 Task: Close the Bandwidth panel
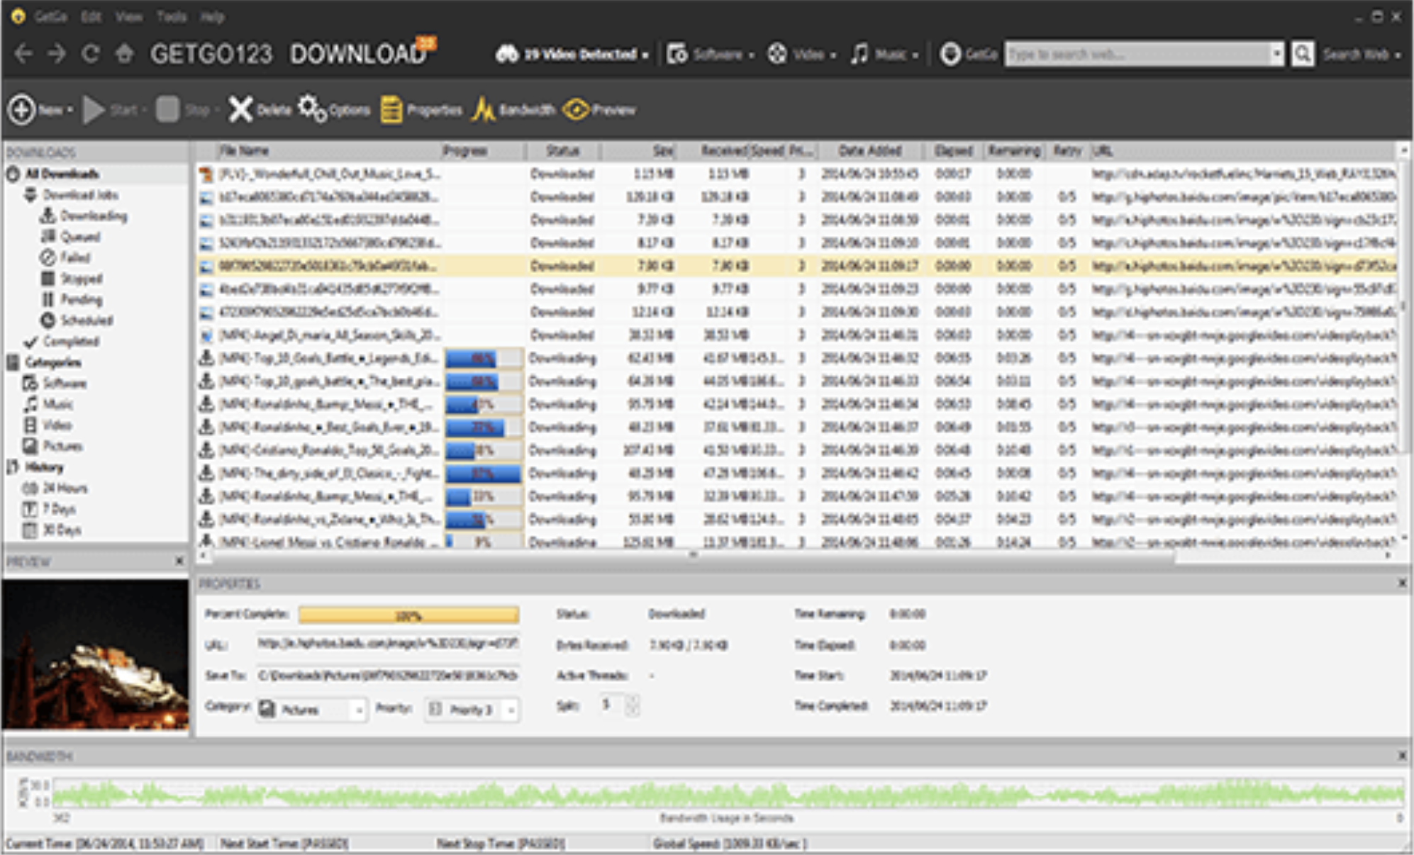(x=1401, y=756)
